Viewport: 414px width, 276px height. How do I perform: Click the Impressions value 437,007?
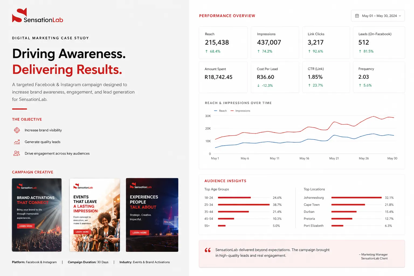click(x=269, y=43)
